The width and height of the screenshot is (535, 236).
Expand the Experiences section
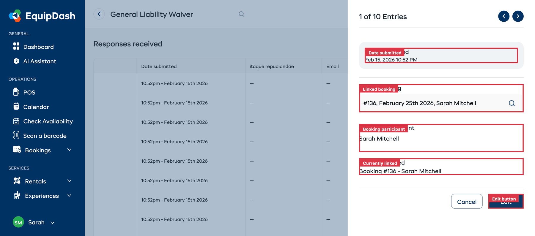[x=69, y=196]
